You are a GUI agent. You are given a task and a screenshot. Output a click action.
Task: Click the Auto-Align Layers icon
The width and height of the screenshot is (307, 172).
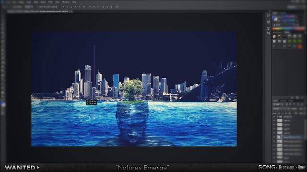tap(117, 7)
